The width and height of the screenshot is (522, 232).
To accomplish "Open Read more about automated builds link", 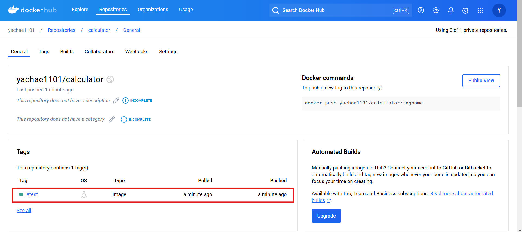I will (461, 194).
